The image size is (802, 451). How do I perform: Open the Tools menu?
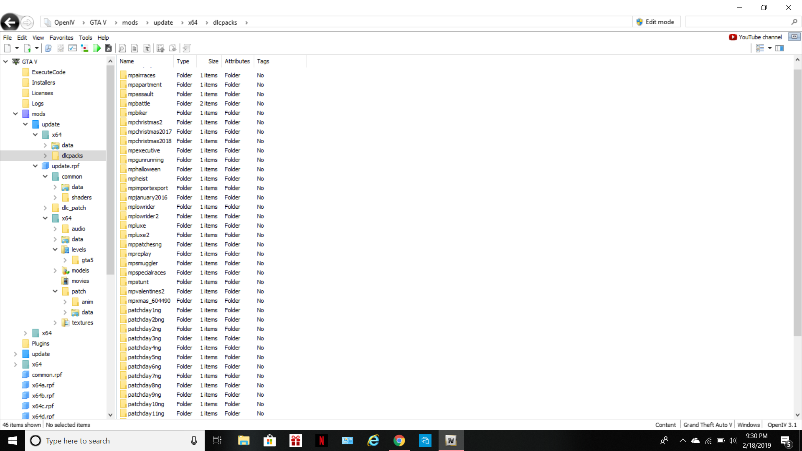pos(85,38)
